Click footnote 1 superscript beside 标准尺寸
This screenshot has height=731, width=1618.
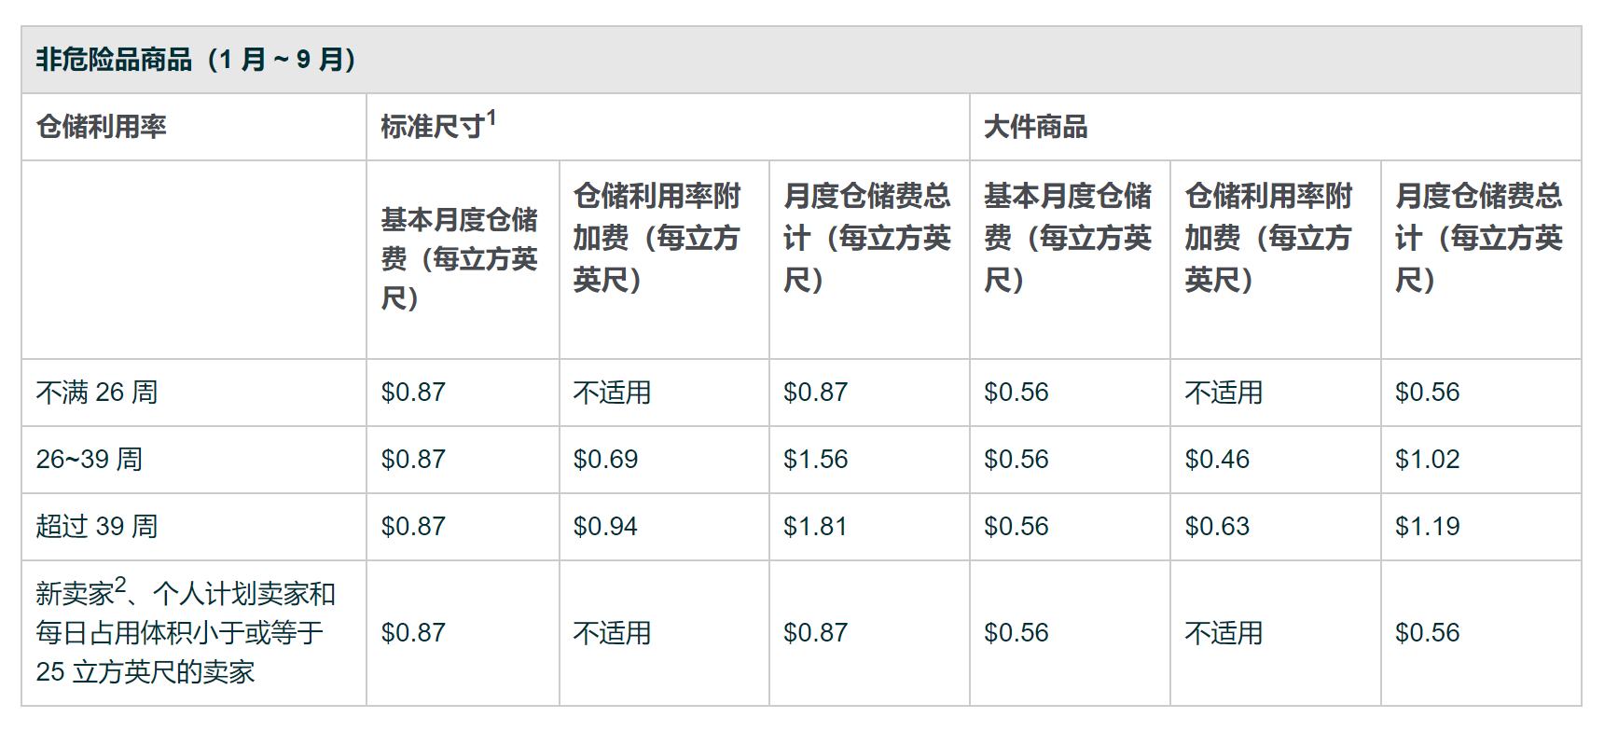pyautogui.click(x=491, y=117)
